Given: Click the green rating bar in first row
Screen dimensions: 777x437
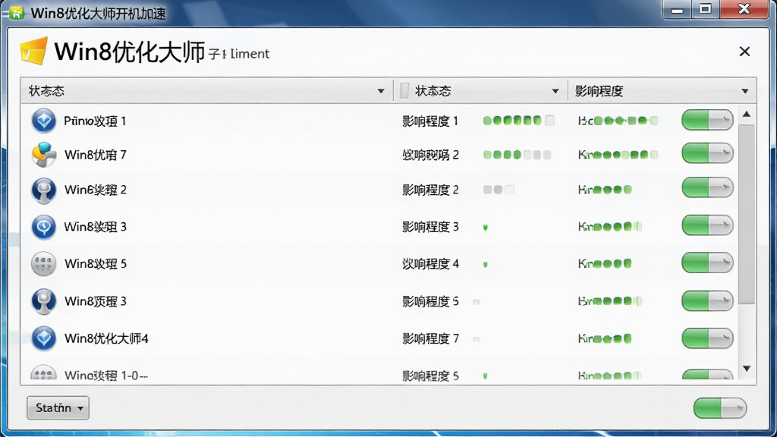Looking at the screenshot, I should [518, 121].
